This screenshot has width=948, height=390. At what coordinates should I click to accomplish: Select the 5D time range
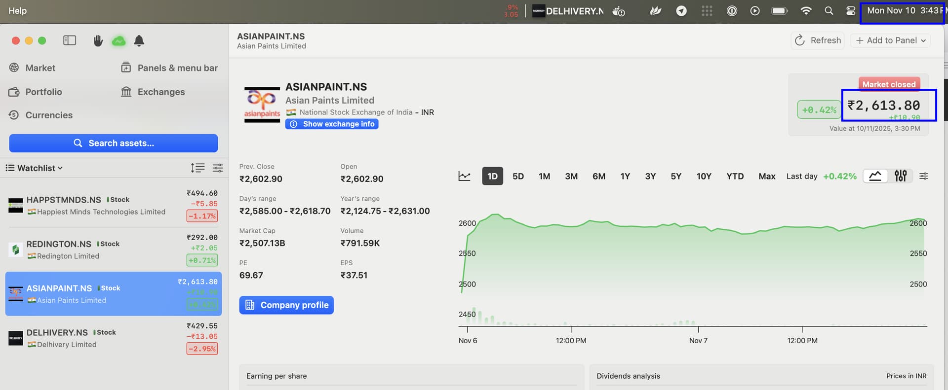518,176
